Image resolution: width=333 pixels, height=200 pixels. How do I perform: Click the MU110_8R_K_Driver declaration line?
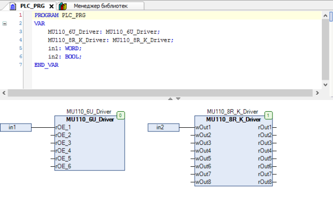click(111, 40)
